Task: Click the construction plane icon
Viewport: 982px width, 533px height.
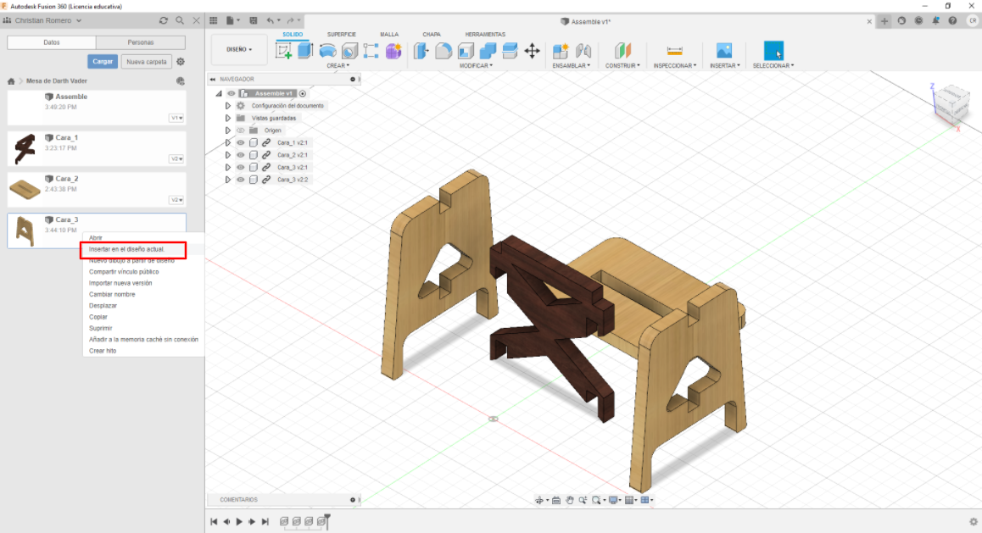Action: tap(622, 51)
